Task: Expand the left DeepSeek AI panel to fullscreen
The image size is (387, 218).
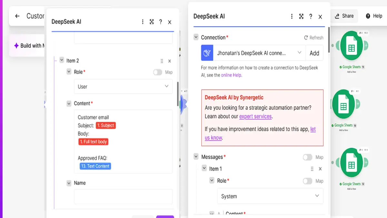Action: (x=152, y=22)
